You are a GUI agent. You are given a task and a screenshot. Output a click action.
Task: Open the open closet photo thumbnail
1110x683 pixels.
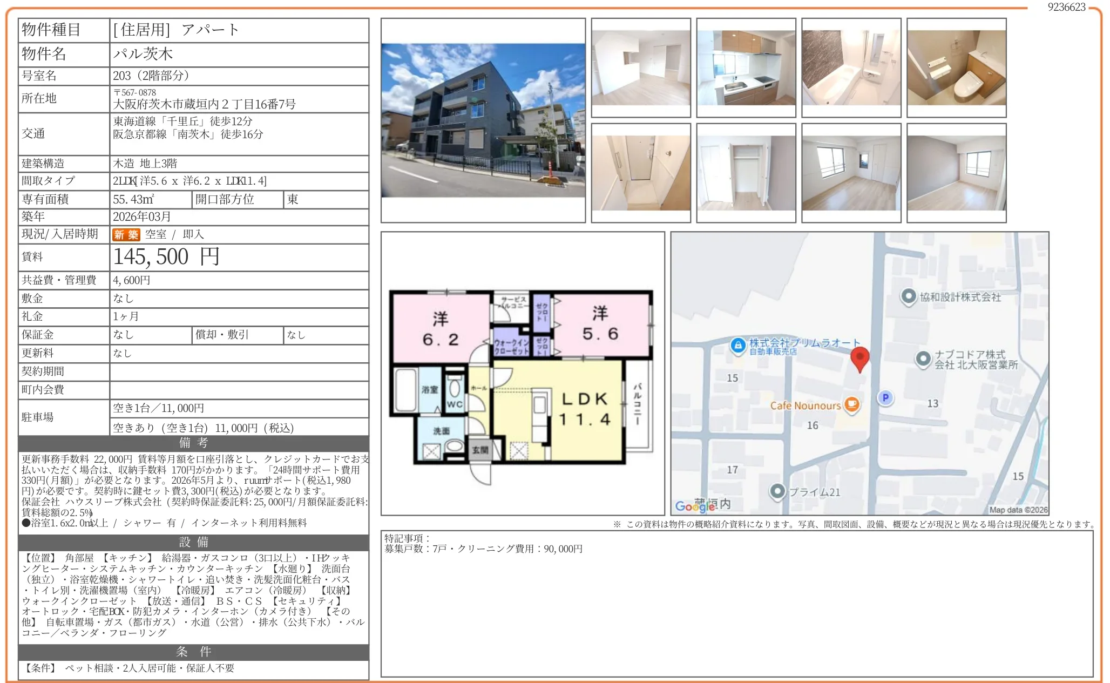746,173
